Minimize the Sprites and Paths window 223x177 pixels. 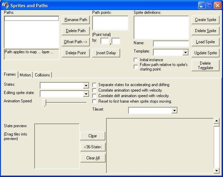(201, 6)
